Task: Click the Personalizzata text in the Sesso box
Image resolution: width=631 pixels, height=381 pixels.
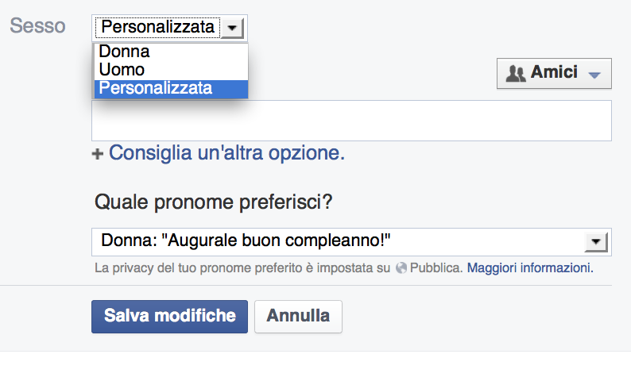Action: (158, 28)
